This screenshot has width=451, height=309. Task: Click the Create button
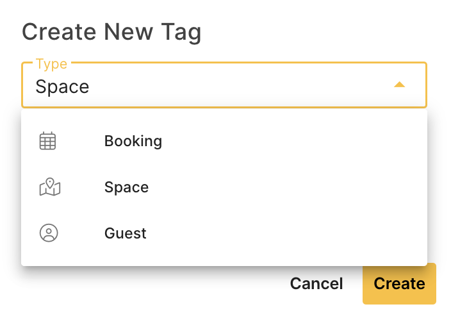point(399,284)
